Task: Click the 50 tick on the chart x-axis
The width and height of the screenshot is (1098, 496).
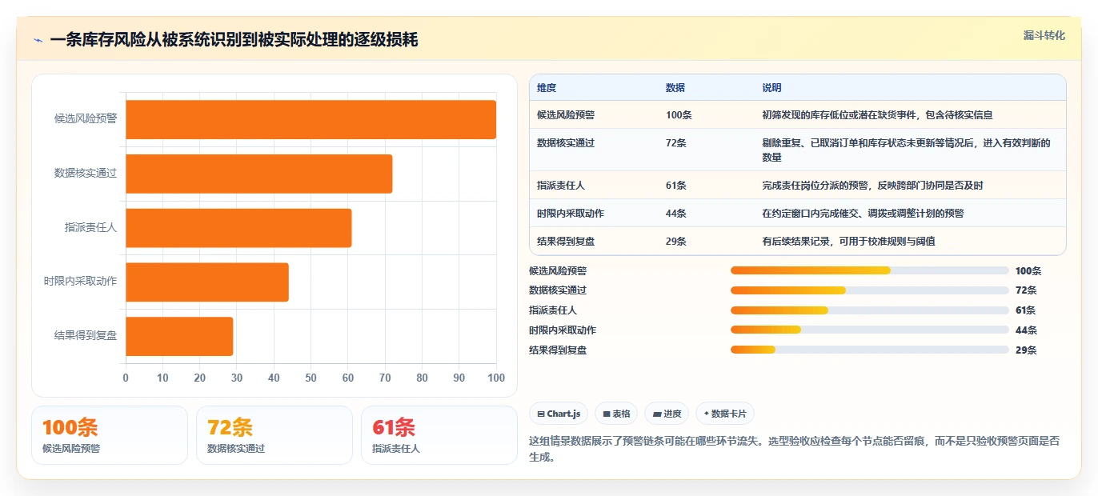Action: coord(311,378)
